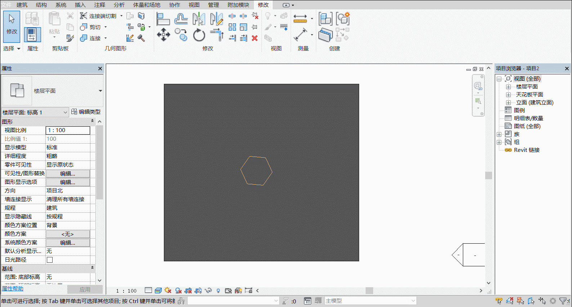Select the Scale tool
The width and height of the screenshot is (572, 307).
[x=243, y=27]
